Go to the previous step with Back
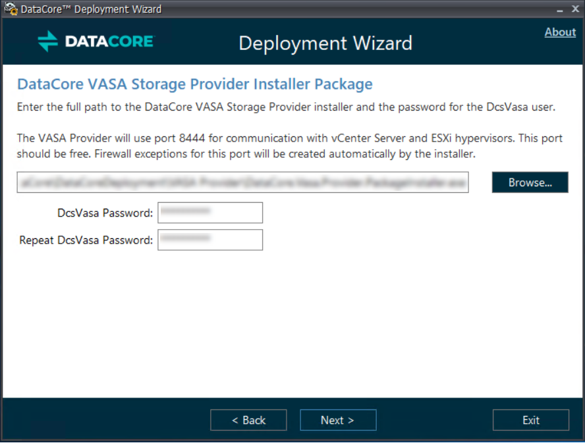This screenshot has height=443, width=585. 248,420
